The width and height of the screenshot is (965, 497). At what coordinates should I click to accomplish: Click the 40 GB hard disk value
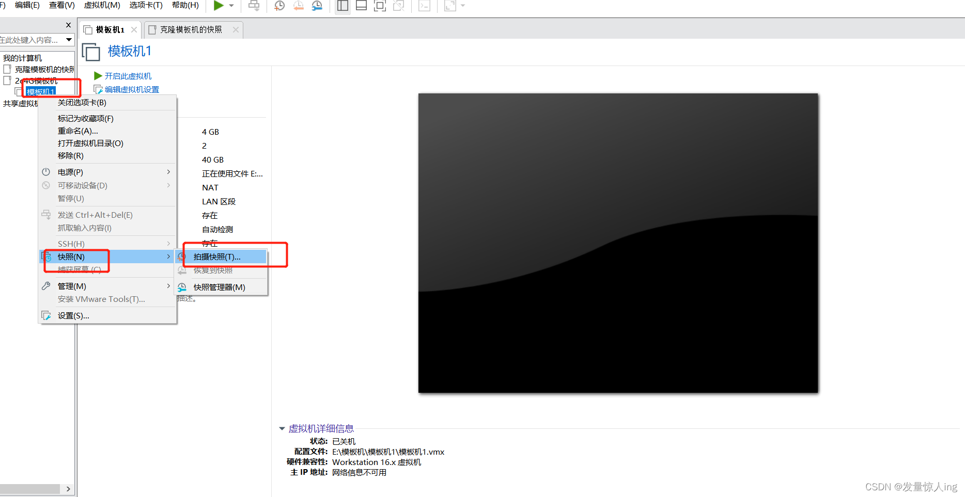pyautogui.click(x=213, y=159)
